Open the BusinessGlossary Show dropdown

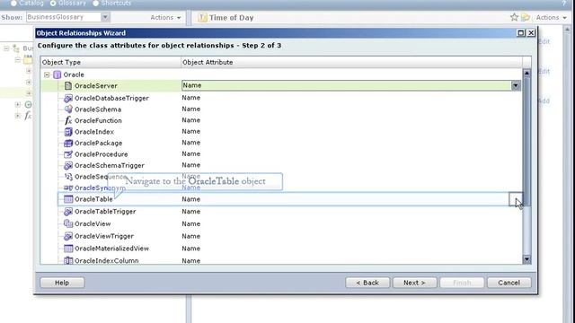(105, 17)
